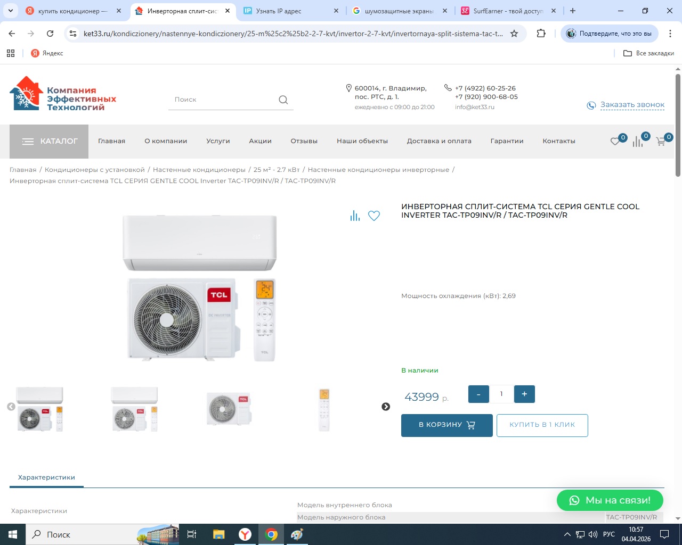Show next product thumbnail with right arrow
The height and width of the screenshot is (545, 682).
[386, 407]
